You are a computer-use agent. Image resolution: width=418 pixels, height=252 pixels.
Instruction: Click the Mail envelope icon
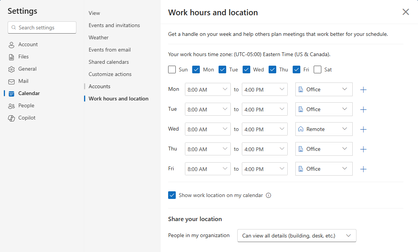[11, 81]
